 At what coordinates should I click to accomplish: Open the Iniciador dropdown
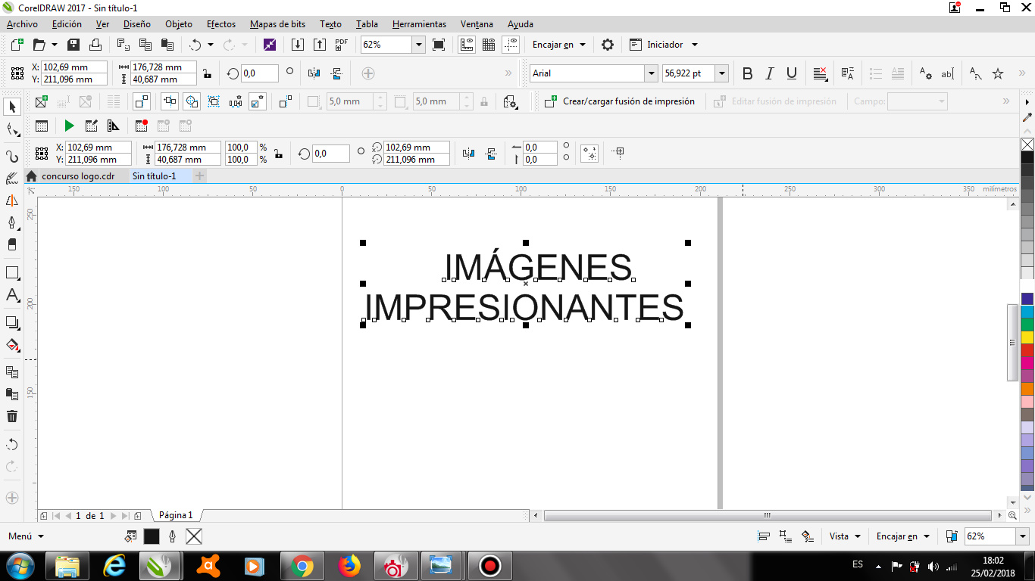[664, 45]
